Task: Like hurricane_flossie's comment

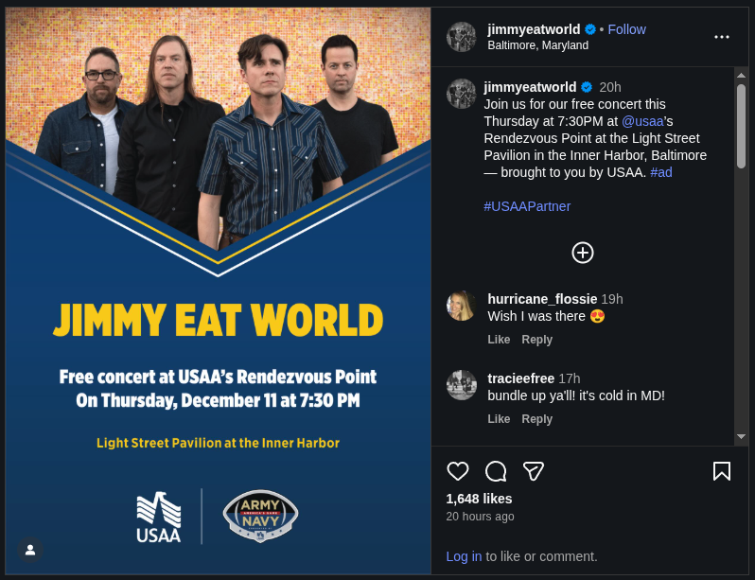Action: (499, 340)
